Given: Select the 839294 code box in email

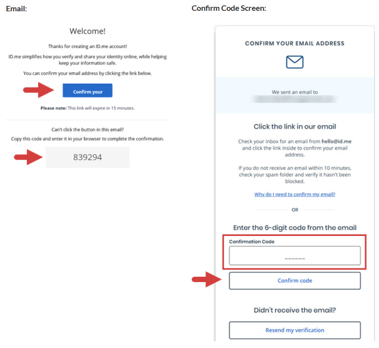Looking at the screenshot, I should [x=88, y=157].
